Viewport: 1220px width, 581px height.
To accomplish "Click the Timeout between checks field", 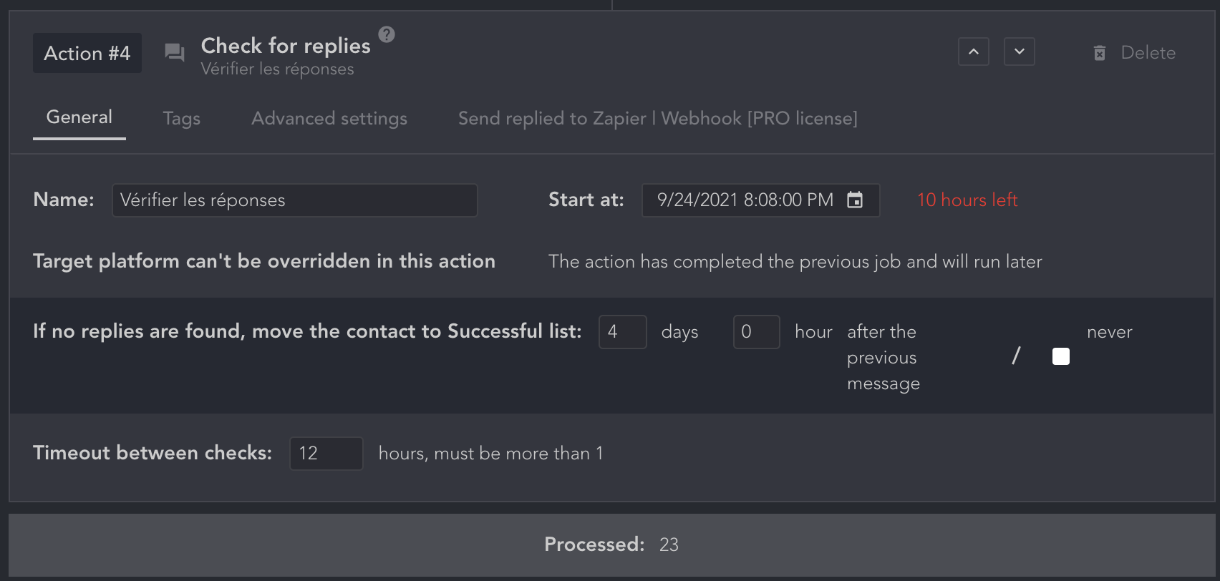I will 326,454.
